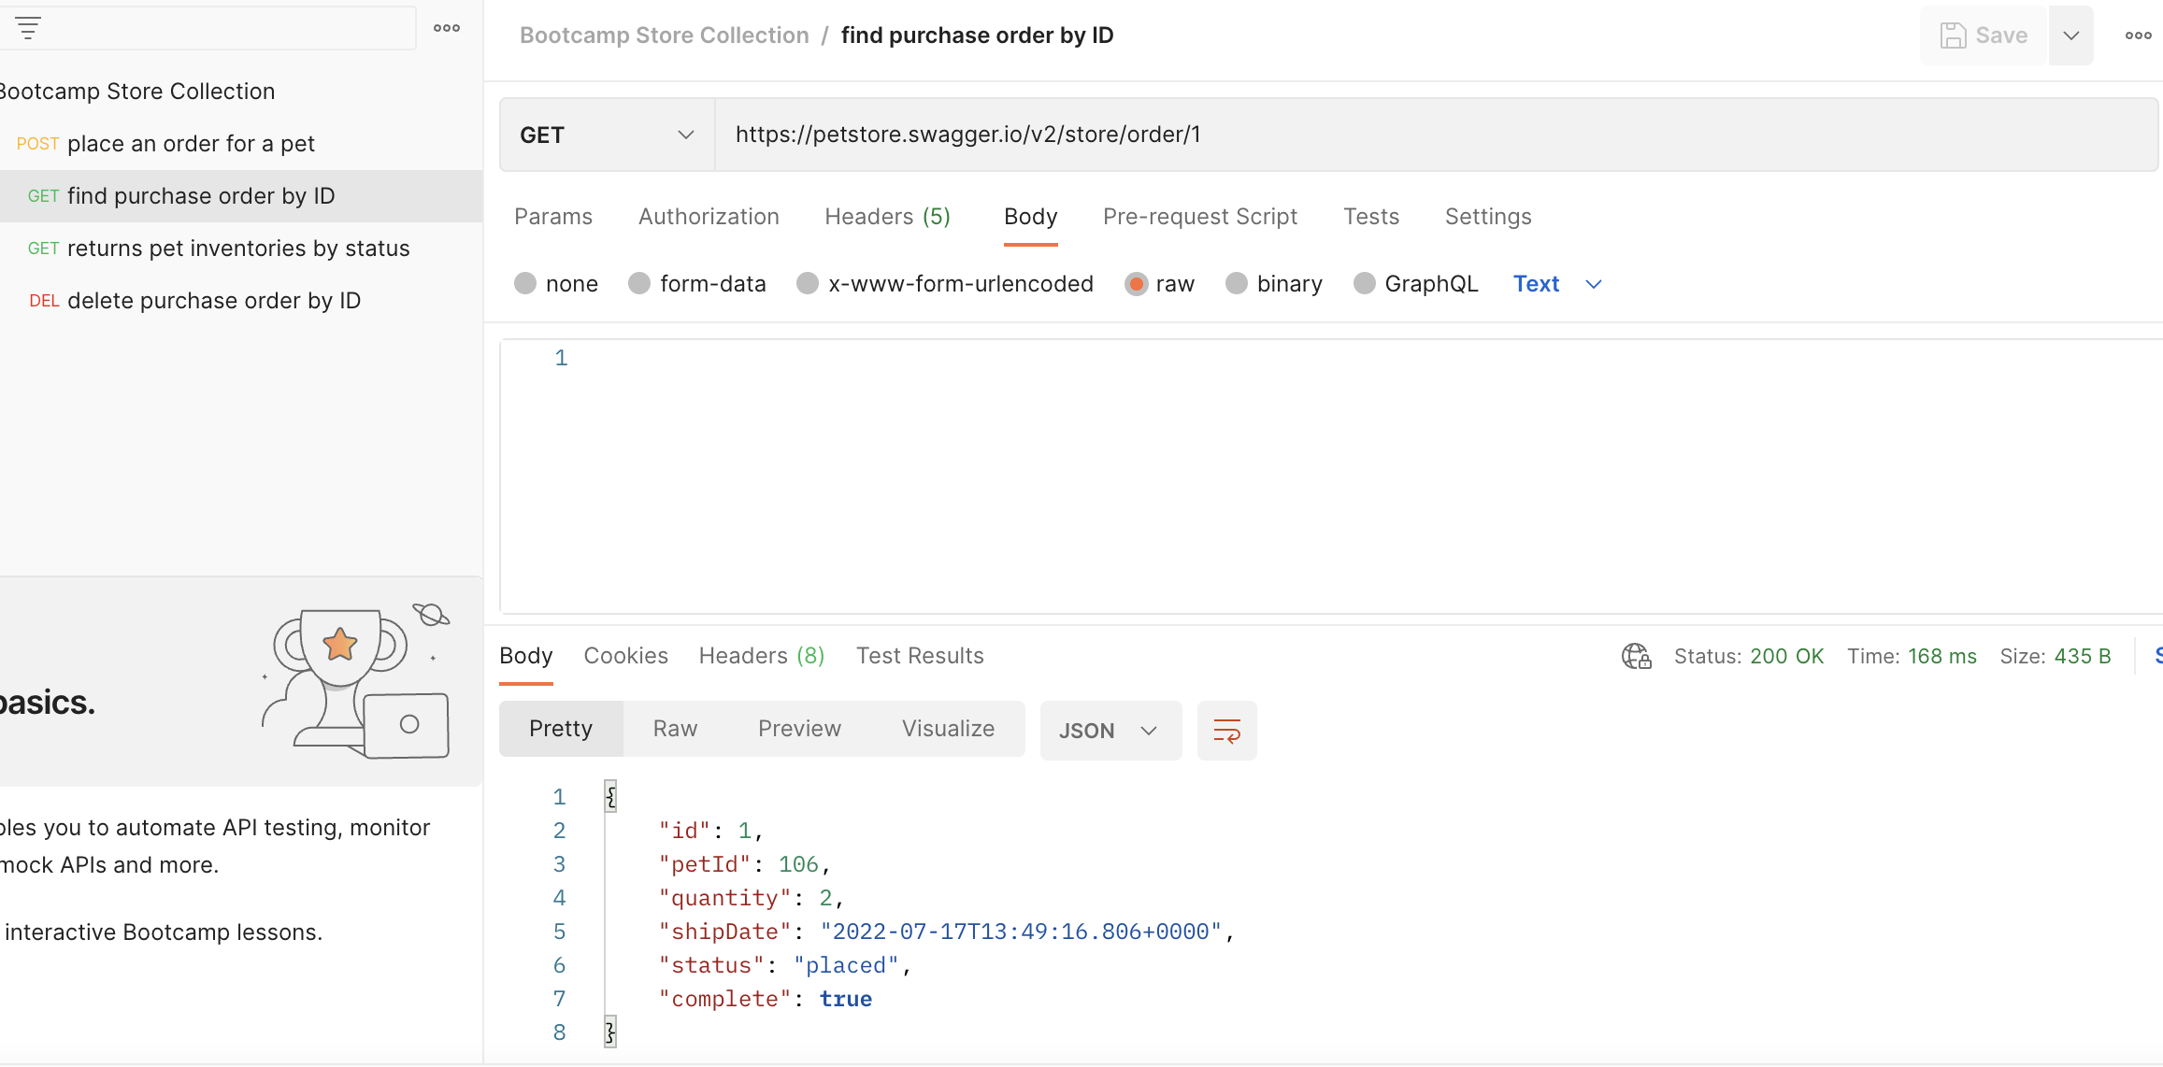Viewport: 2163px width, 1067px height.
Task: Open sidebar three-dot options menu
Action: (x=447, y=28)
